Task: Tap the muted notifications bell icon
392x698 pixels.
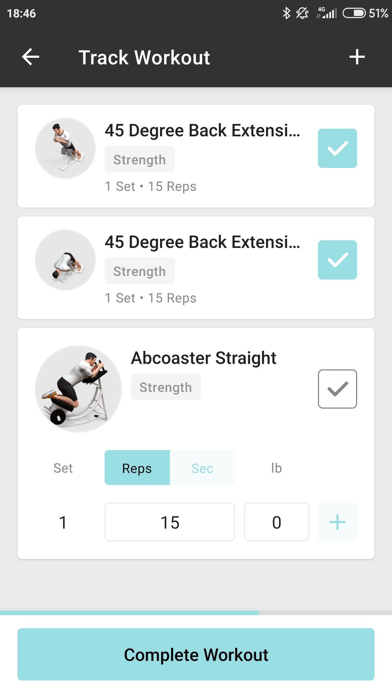Action: [x=302, y=13]
